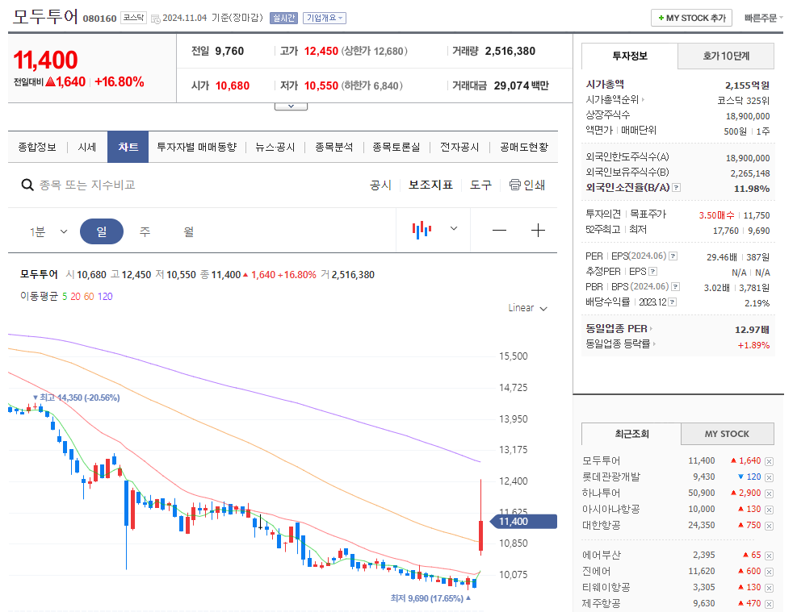Switch to the 시세 tab

(x=87, y=148)
